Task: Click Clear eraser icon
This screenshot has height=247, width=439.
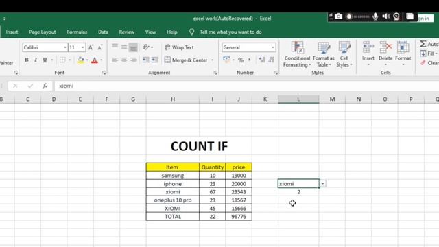Action: coord(423,62)
